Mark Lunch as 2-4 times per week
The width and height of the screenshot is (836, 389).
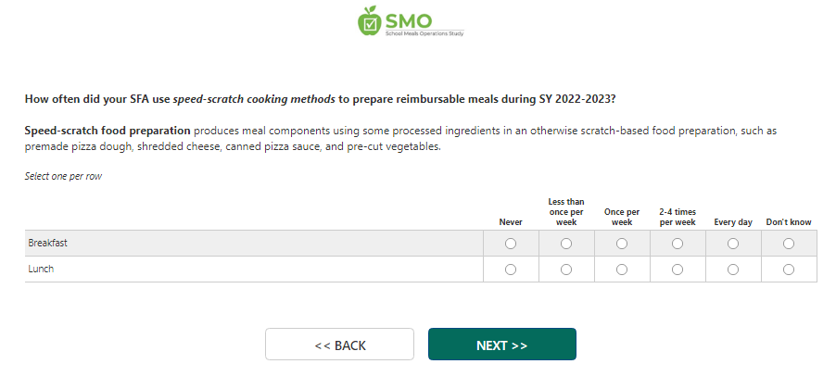pyautogui.click(x=678, y=270)
